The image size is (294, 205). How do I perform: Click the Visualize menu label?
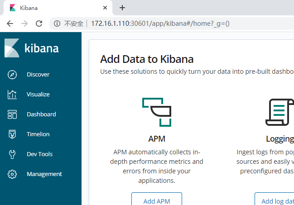coord(38,95)
